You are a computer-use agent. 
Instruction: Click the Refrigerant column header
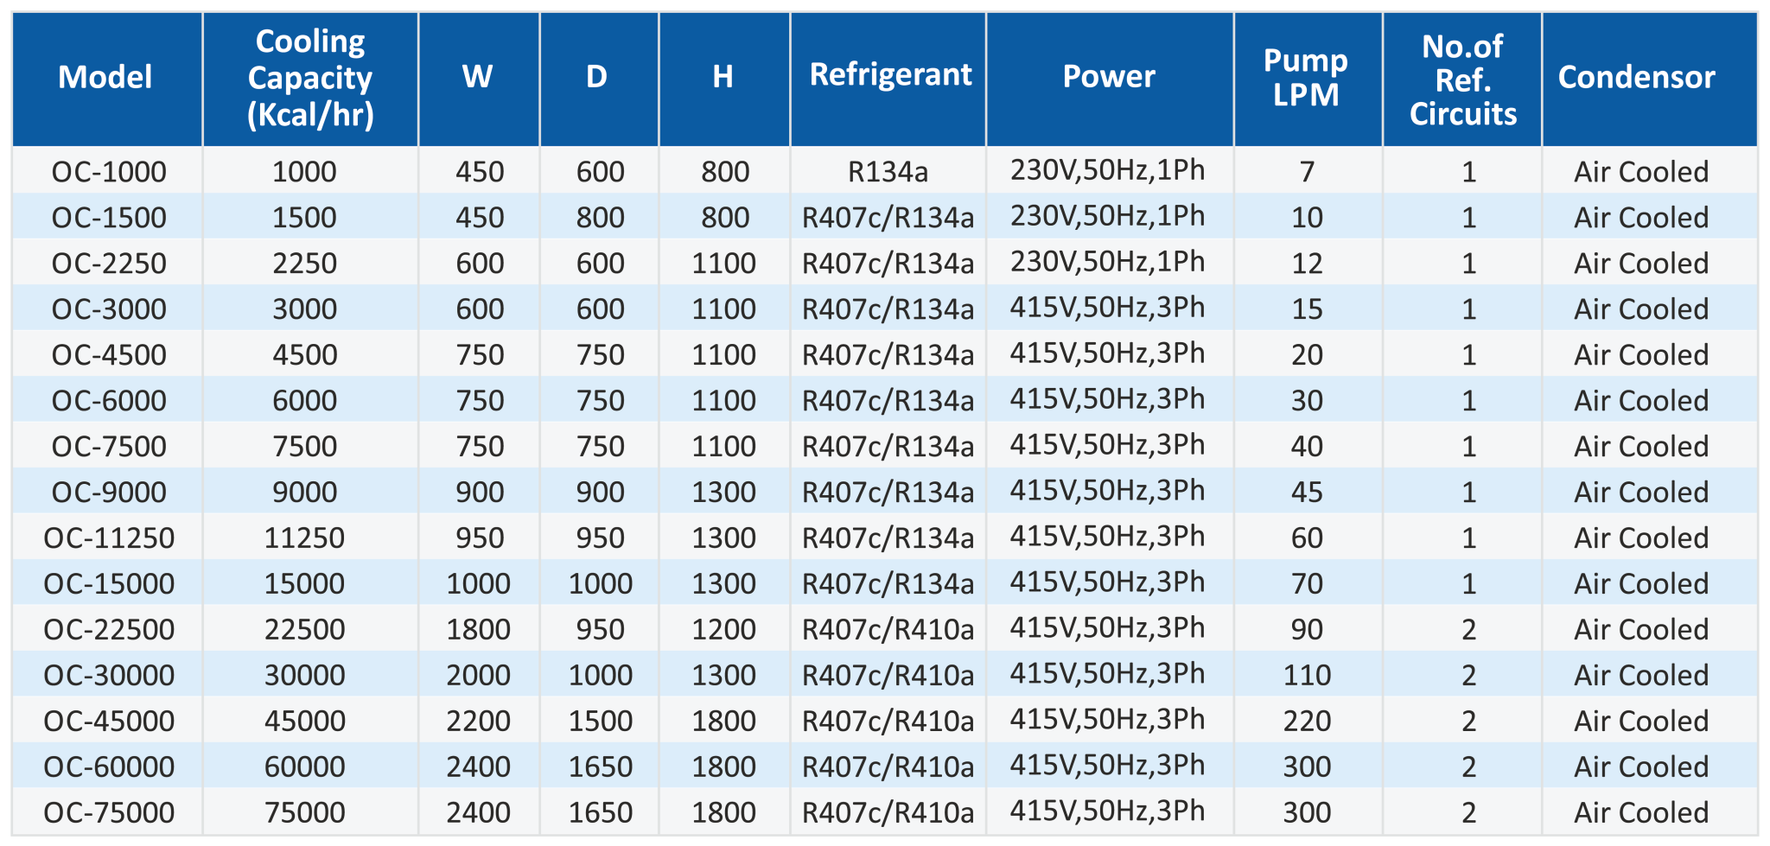pyautogui.click(x=890, y=75)
